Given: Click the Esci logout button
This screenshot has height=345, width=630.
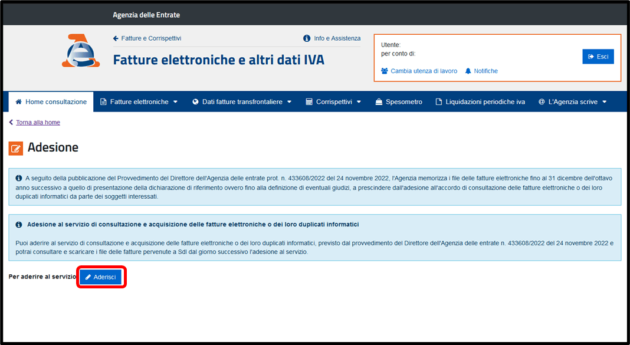Looking at the screenshot, I should (x=598, y=57).
